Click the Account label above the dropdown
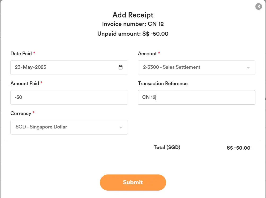This screenshot has height=198, width=266. (147, 53)
